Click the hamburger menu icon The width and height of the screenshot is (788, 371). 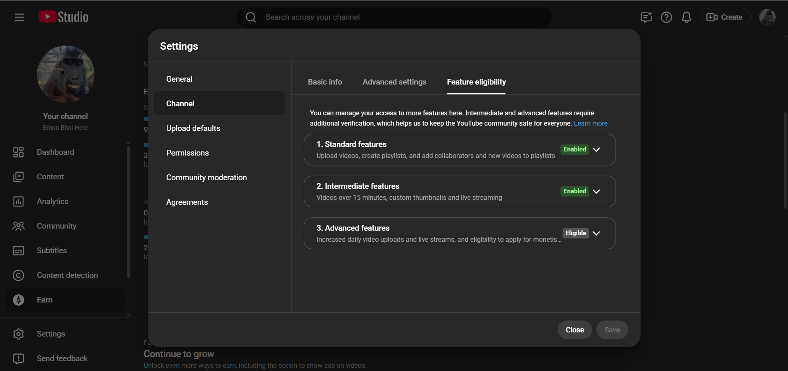pyautogui.click(x=19, y=17)
